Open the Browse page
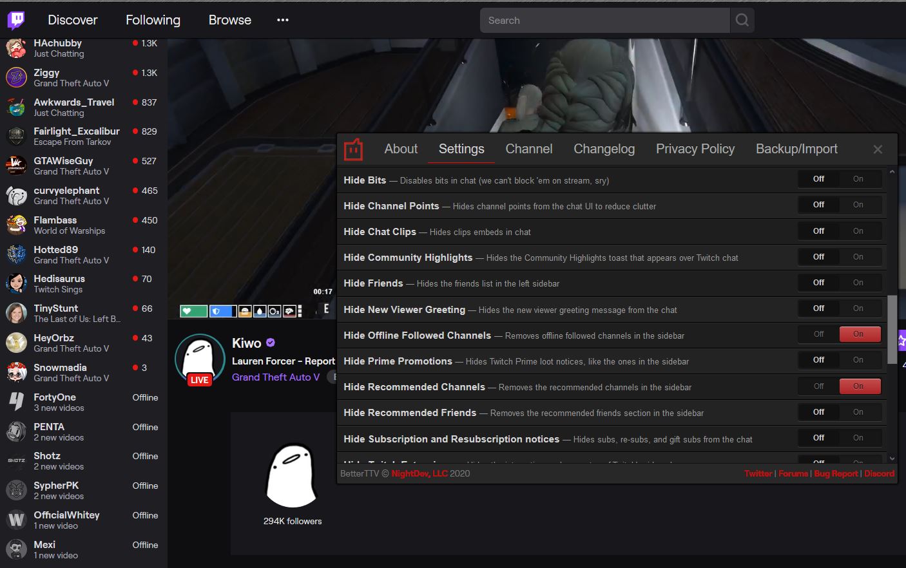This screenshot has height=568, width=906. pyautogui.click(x=229, y=20)
